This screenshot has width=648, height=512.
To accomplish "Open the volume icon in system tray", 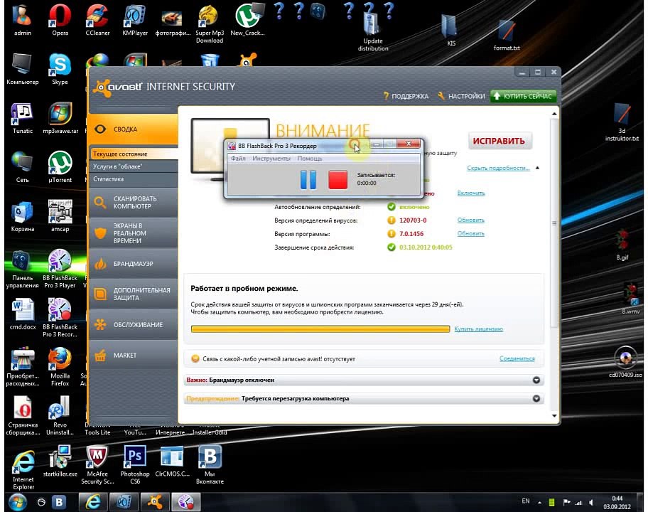I will [x=591, y=503].
